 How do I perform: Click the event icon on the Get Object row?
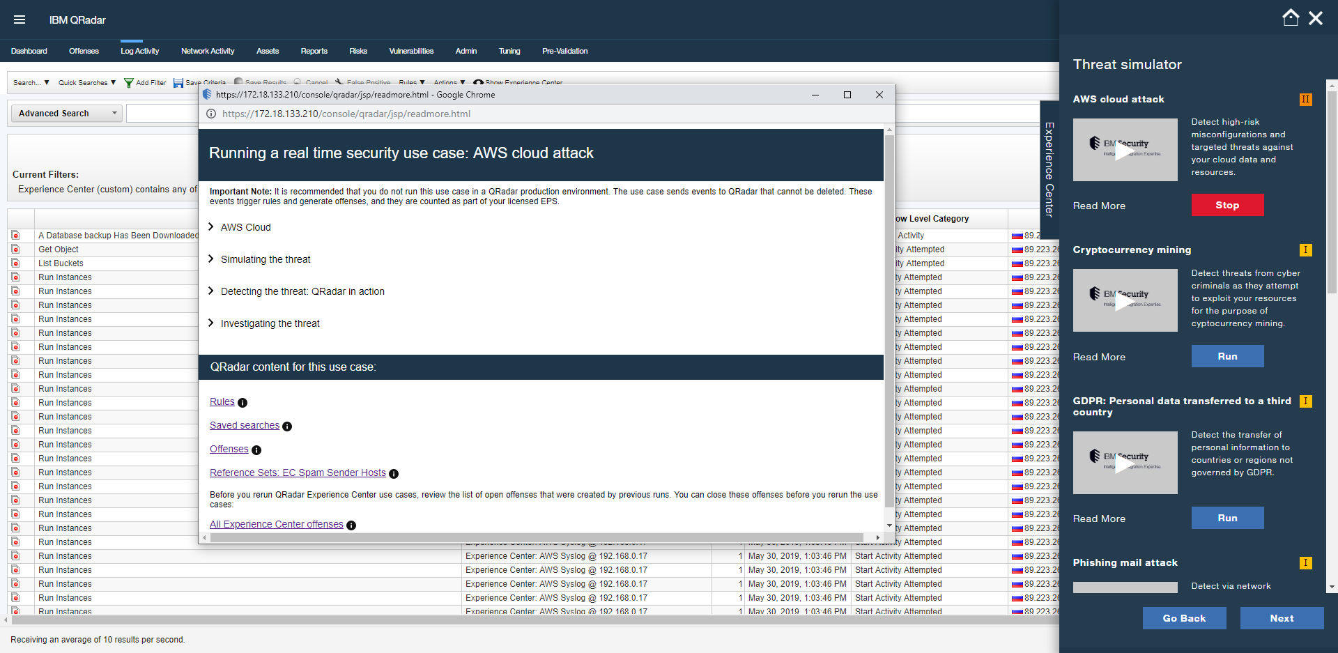pyautogui.click(x=17, y=249)
